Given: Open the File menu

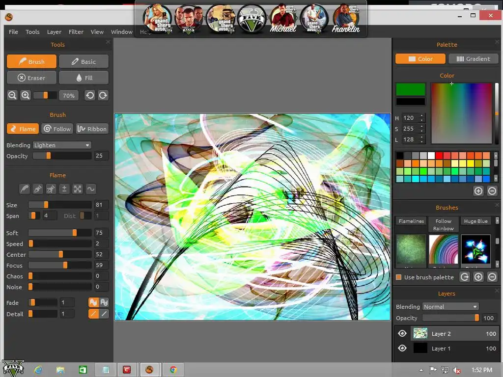Looking at the screenshot, I should 13,32.
